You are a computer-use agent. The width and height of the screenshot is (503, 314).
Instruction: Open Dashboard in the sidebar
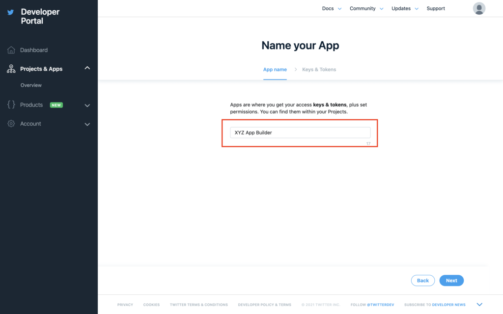34,50
